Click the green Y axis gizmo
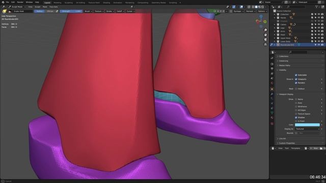This screenshot has width=326, height=183. coord(265,21)
